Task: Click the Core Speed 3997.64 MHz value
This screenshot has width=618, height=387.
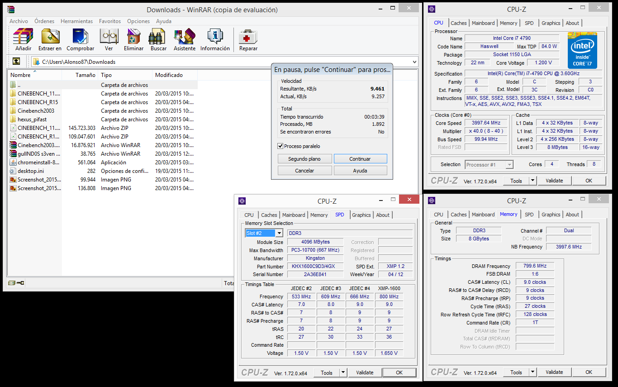Action: [487, 123]
